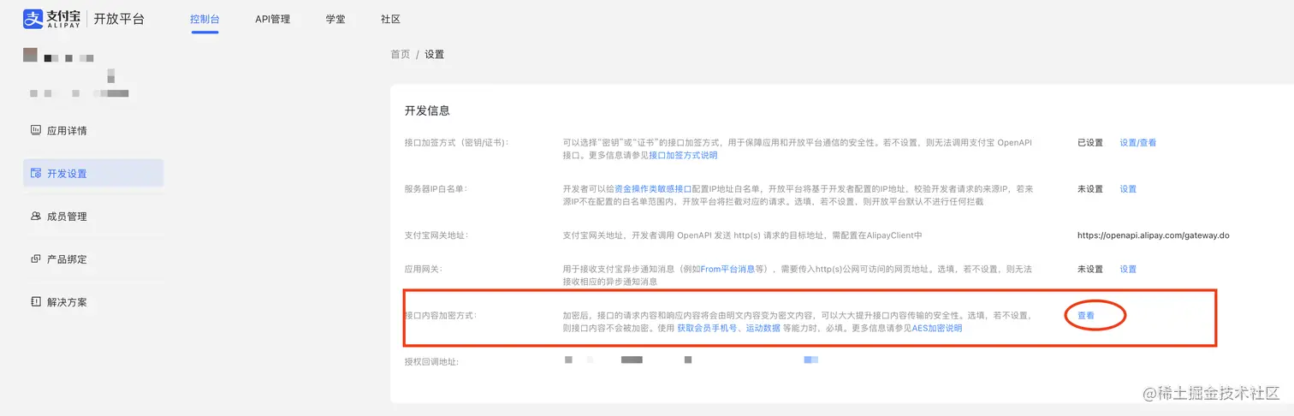Click the 开发信息 section heading
1294x416 pixels.
(427, 110)
